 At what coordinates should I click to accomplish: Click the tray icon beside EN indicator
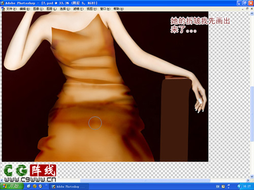(223, 186)
